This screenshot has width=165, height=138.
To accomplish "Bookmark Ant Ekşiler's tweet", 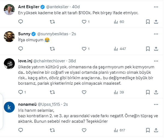I will click(148, 22).
